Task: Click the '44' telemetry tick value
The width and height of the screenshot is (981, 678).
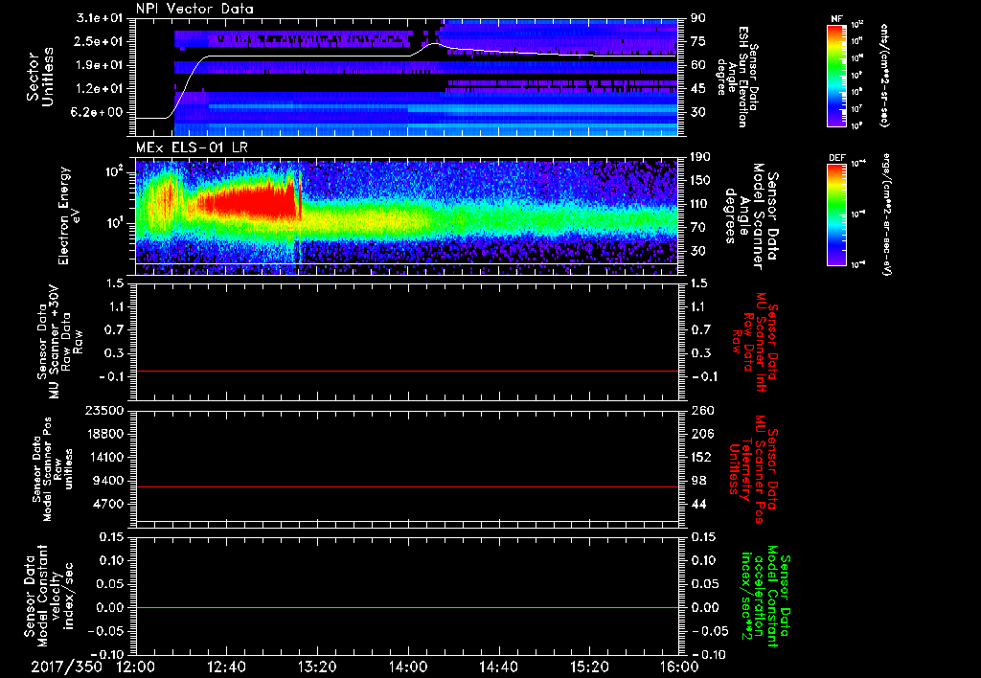Action: click(698, 504)
